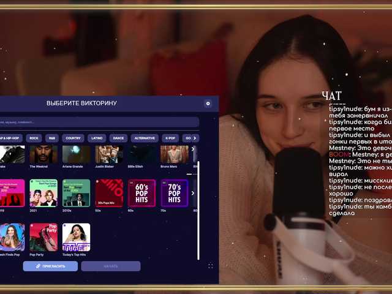392x294 pixels.
Task: Choose the Justin Bieber quiz cover
Action: pyautogui.click(x=108, y=154)
